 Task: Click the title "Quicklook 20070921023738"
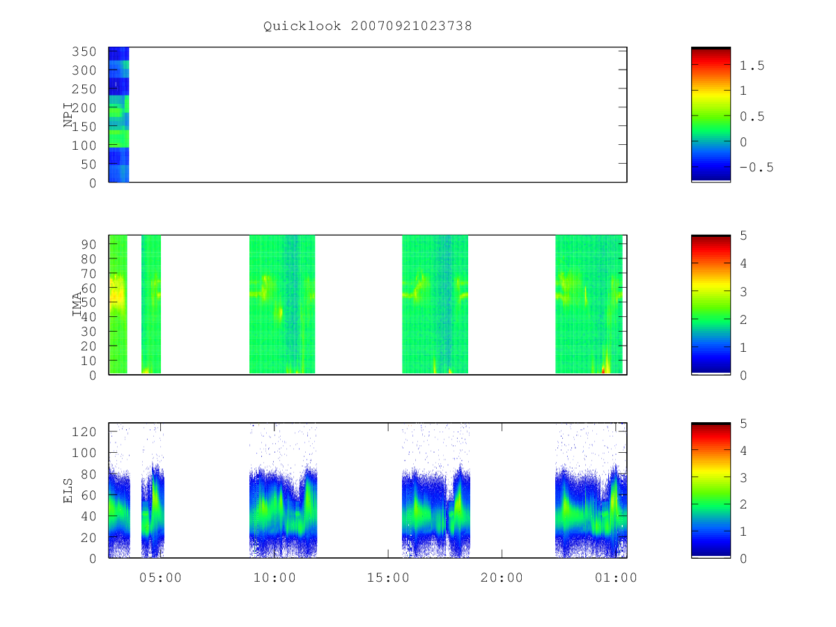tap(368, 26)
